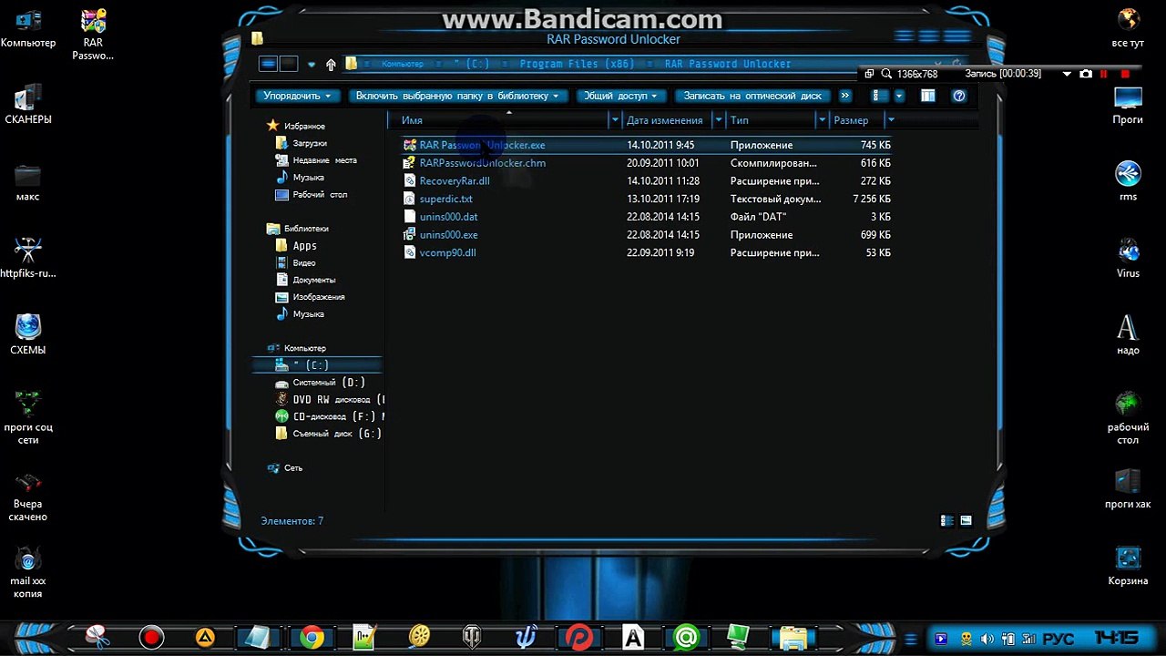This screenshot has height=656, width=1166.
Task: Open the recent locations dropdown near navigation buttons
Action: click(x=312, y=65)
